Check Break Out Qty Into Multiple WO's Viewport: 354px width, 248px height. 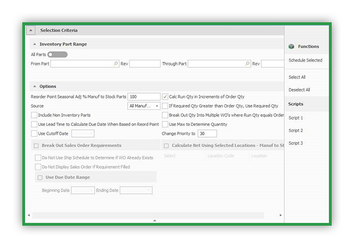(x=165, y=115)
